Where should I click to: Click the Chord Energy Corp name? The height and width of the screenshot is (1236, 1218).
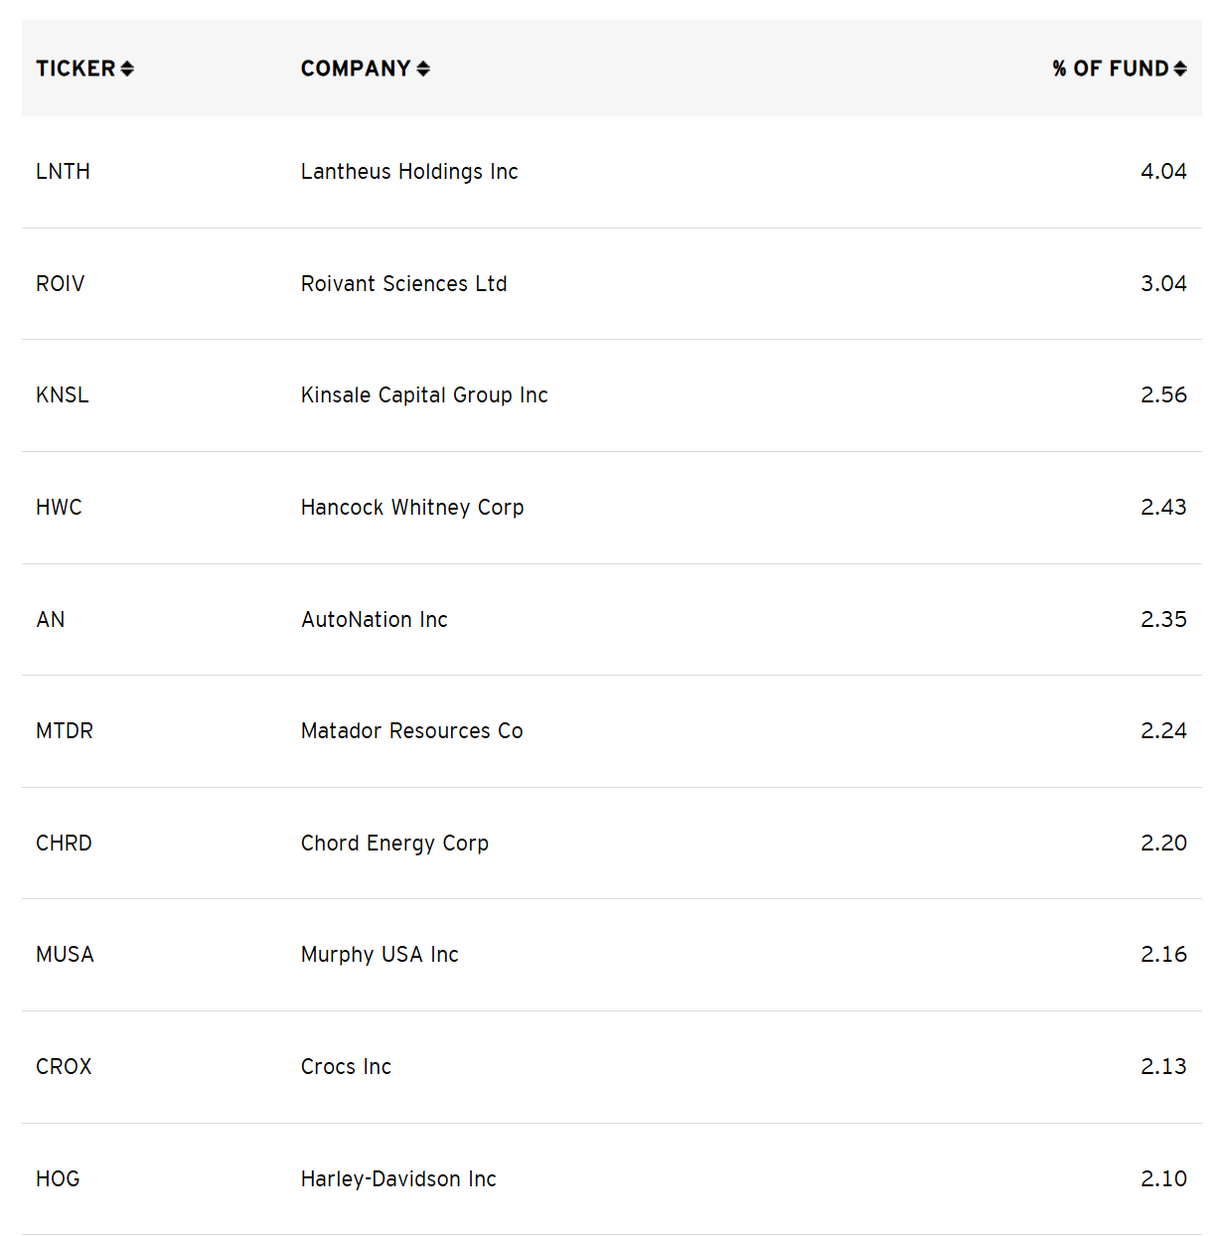[x=394, y=844]
